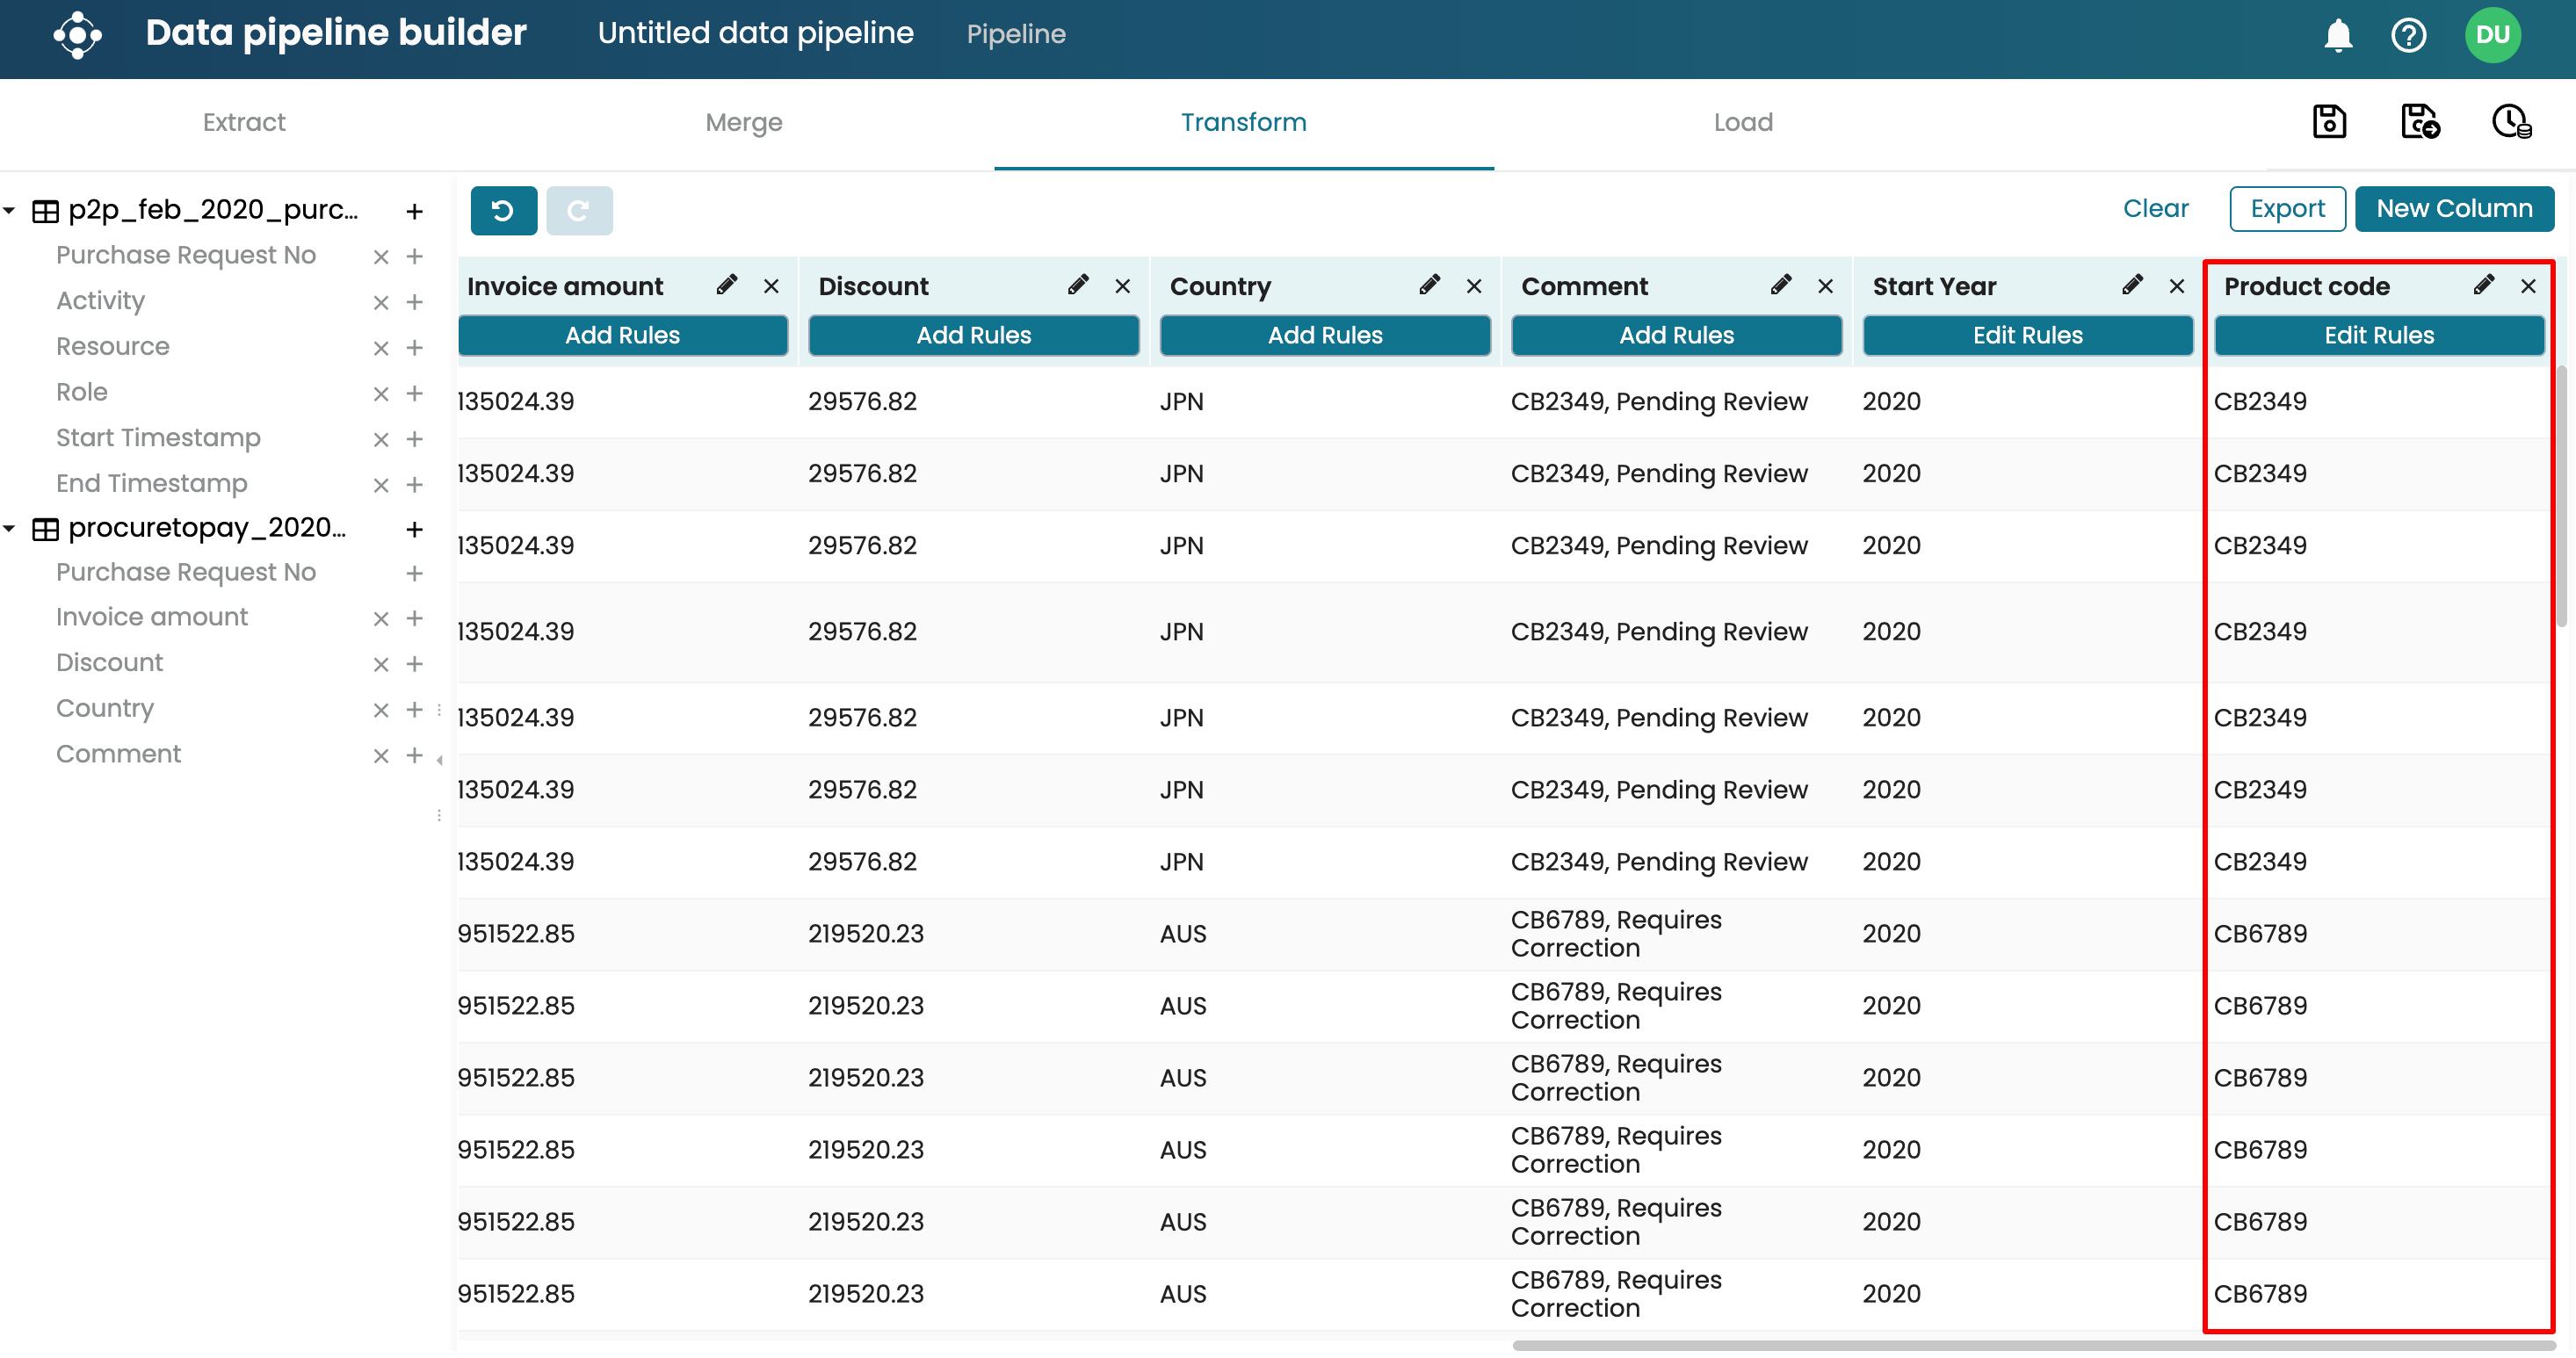Open the help question mark icon
The width and height of the screenshot is (2576, 1358).
[x=2408, y=36]
